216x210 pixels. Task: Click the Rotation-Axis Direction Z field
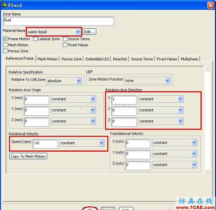pyautogui.click(x=124, y=122)
